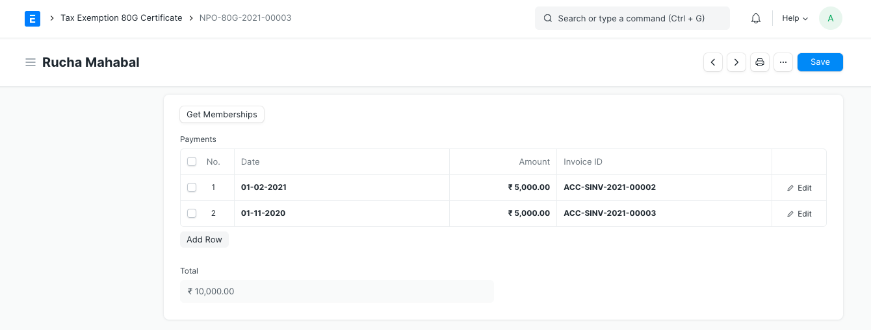
Task: Expand the Help dropdown
Action: pyautogui.click(x=794, y=18)
